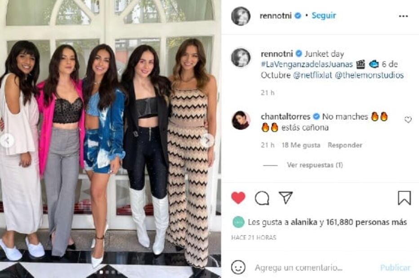Save post with the bookmark icon
Screen dimensions: 419x278
[404, 198]
